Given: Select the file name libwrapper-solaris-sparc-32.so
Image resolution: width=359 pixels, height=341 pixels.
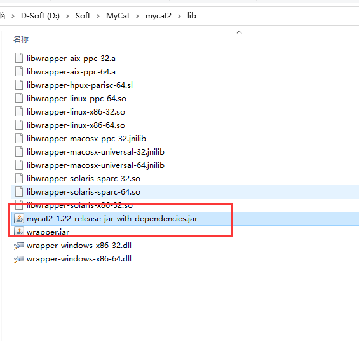Looking at the screenshot, I should [x=83, y=179].
